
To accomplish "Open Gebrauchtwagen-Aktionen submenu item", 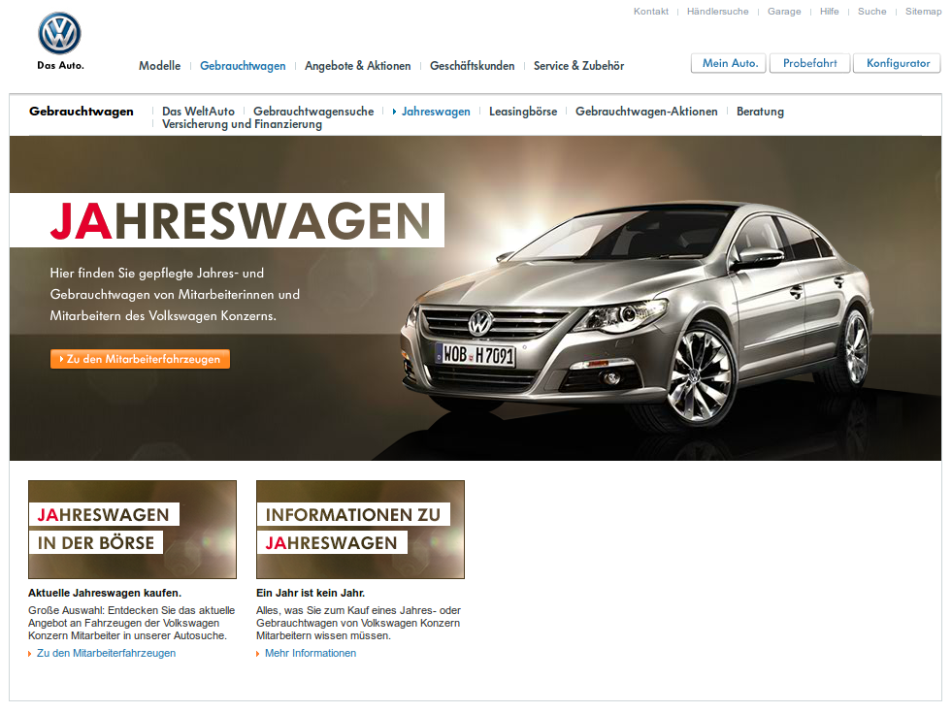I will tap(646, 111).
